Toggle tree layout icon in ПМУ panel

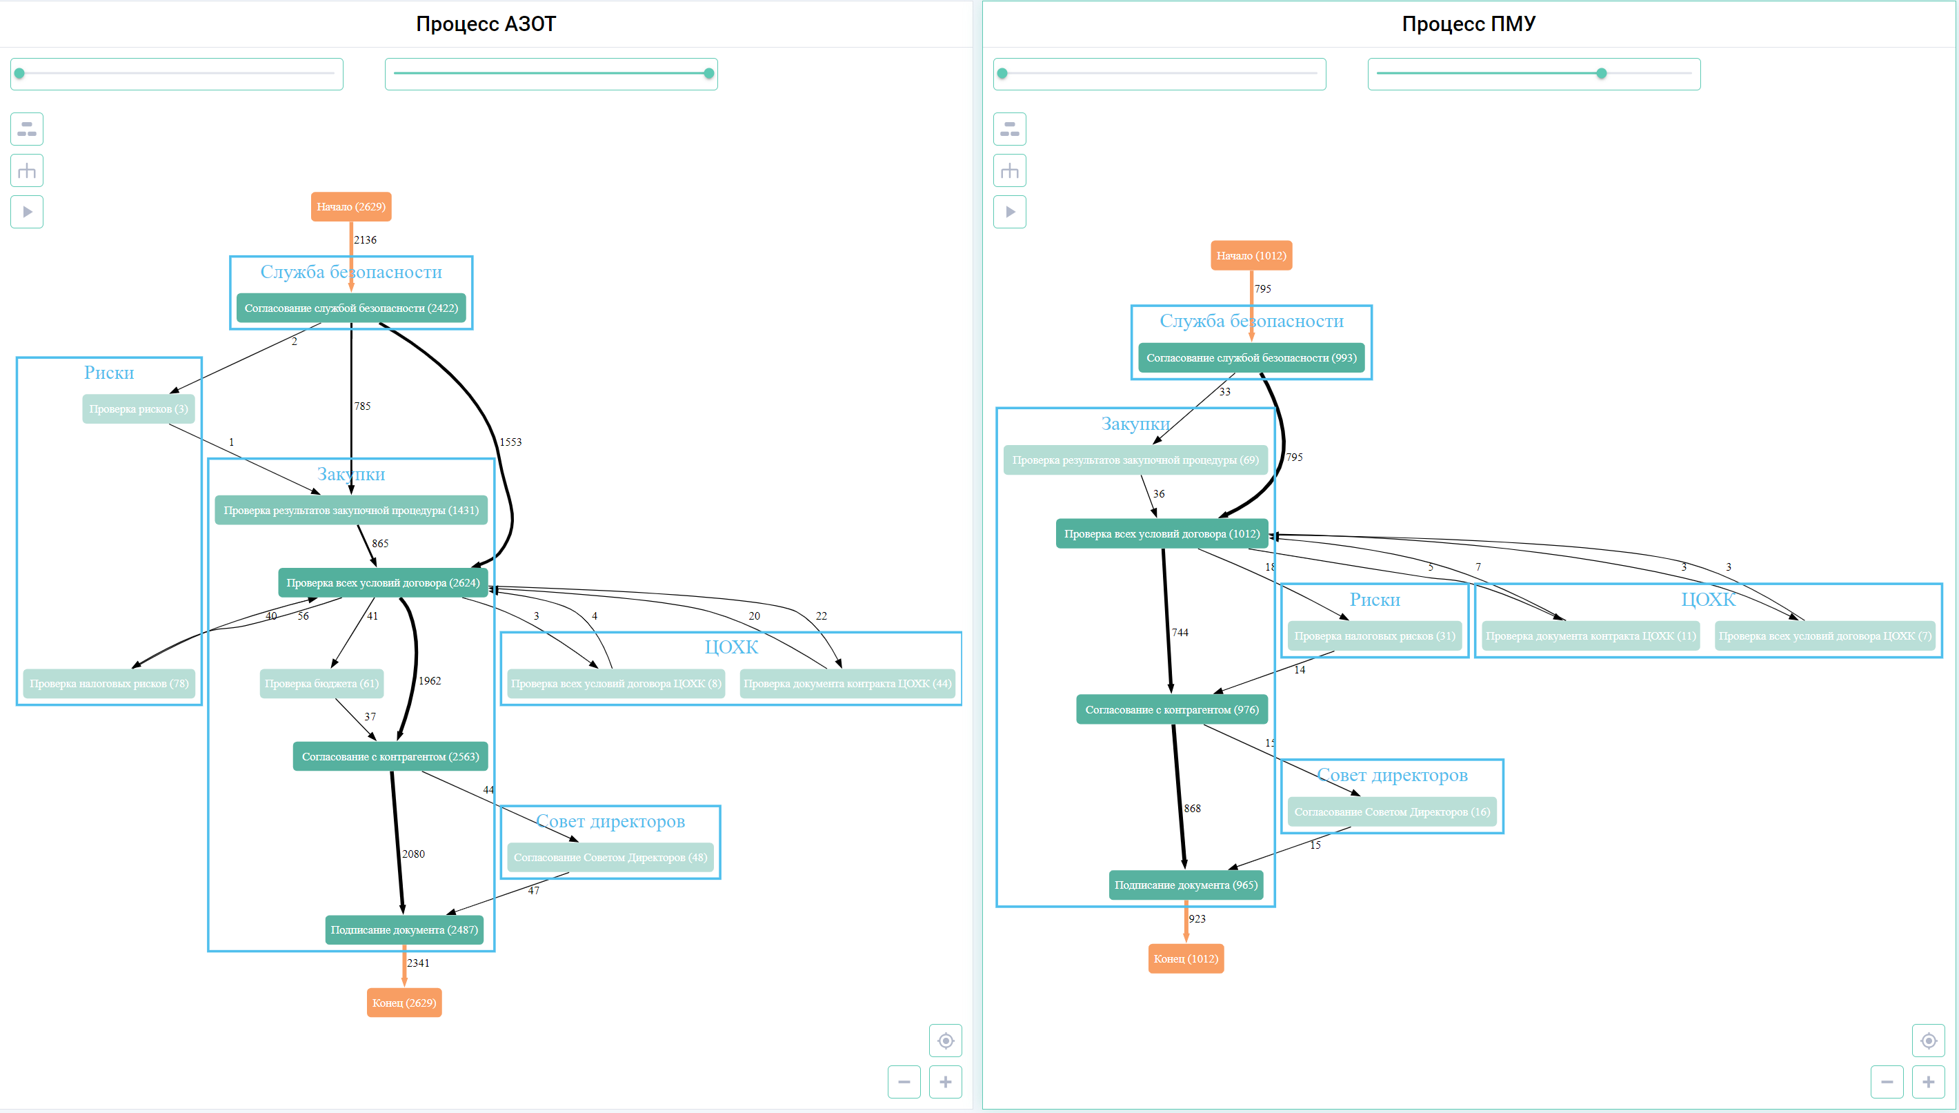pyautogui.click(x=1009, y=170)
